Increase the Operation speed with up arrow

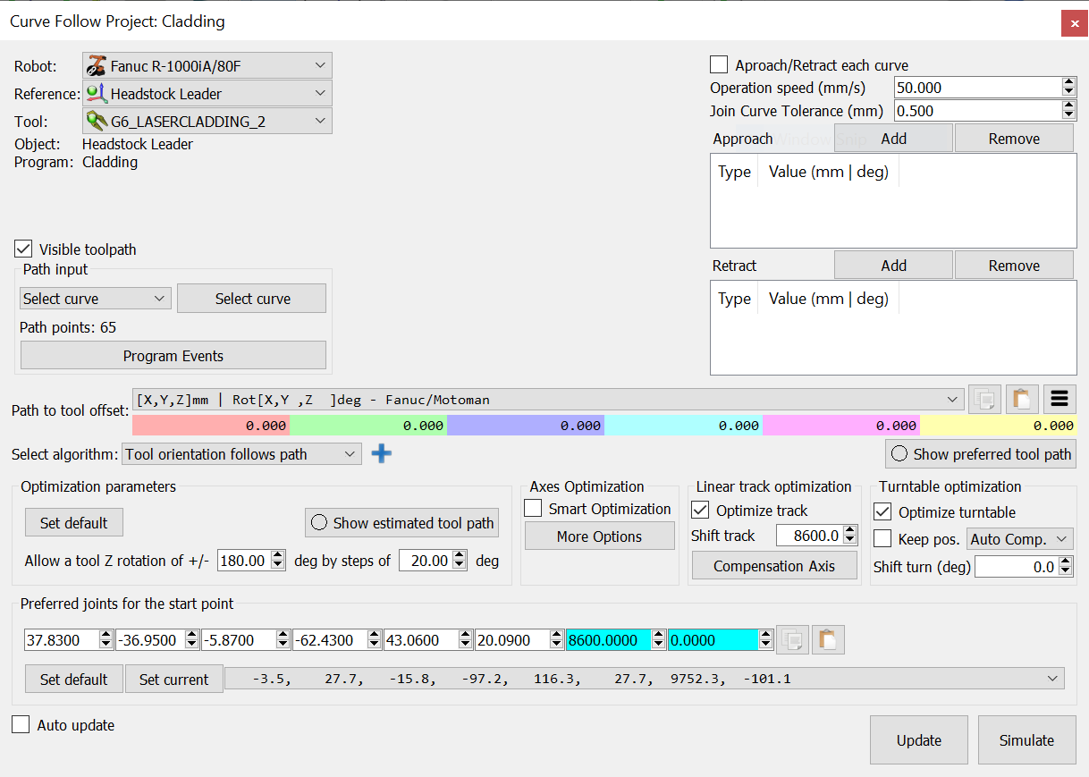[x=1068, y=83]
